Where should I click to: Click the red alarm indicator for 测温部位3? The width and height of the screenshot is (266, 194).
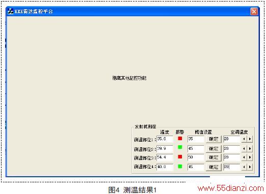180,156
